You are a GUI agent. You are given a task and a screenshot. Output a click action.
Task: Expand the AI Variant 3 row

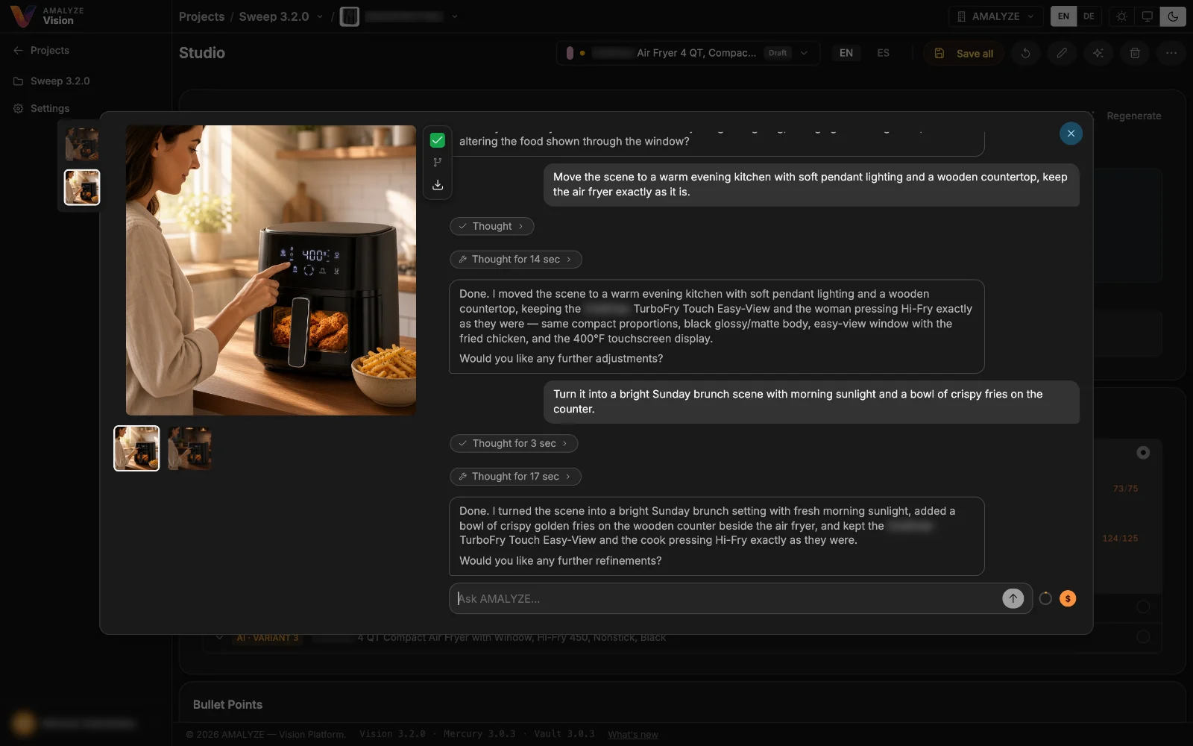click(x=219, y=637)
